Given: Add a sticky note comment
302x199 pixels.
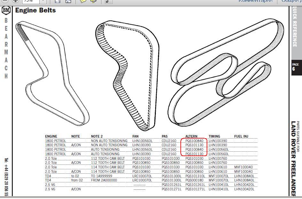Looking at the screenshot, I should point(83,1).
